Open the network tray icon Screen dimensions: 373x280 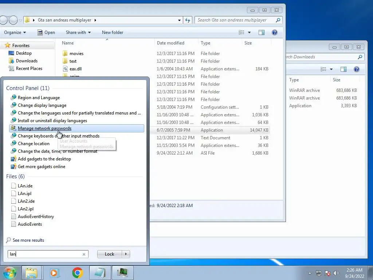point(318,273)
